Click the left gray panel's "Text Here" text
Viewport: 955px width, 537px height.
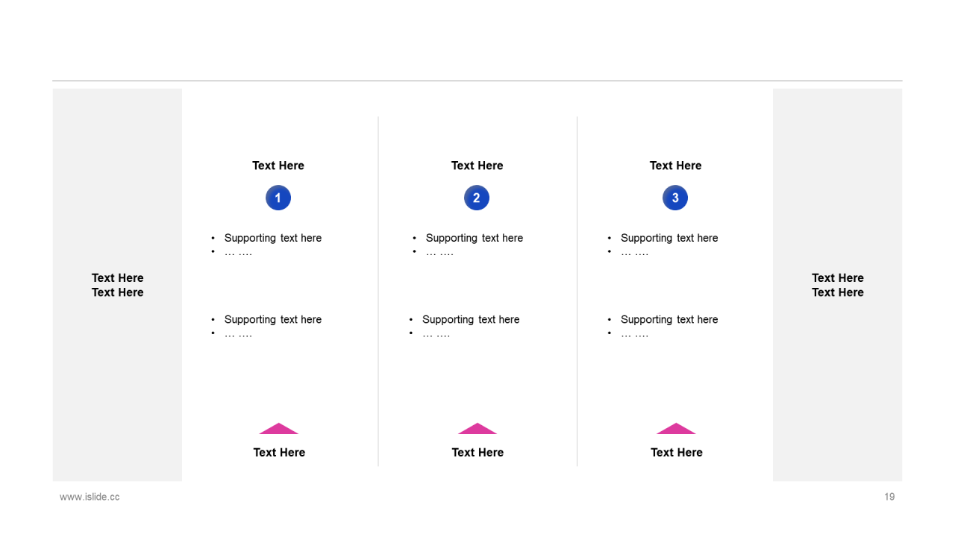click(118, 285)
